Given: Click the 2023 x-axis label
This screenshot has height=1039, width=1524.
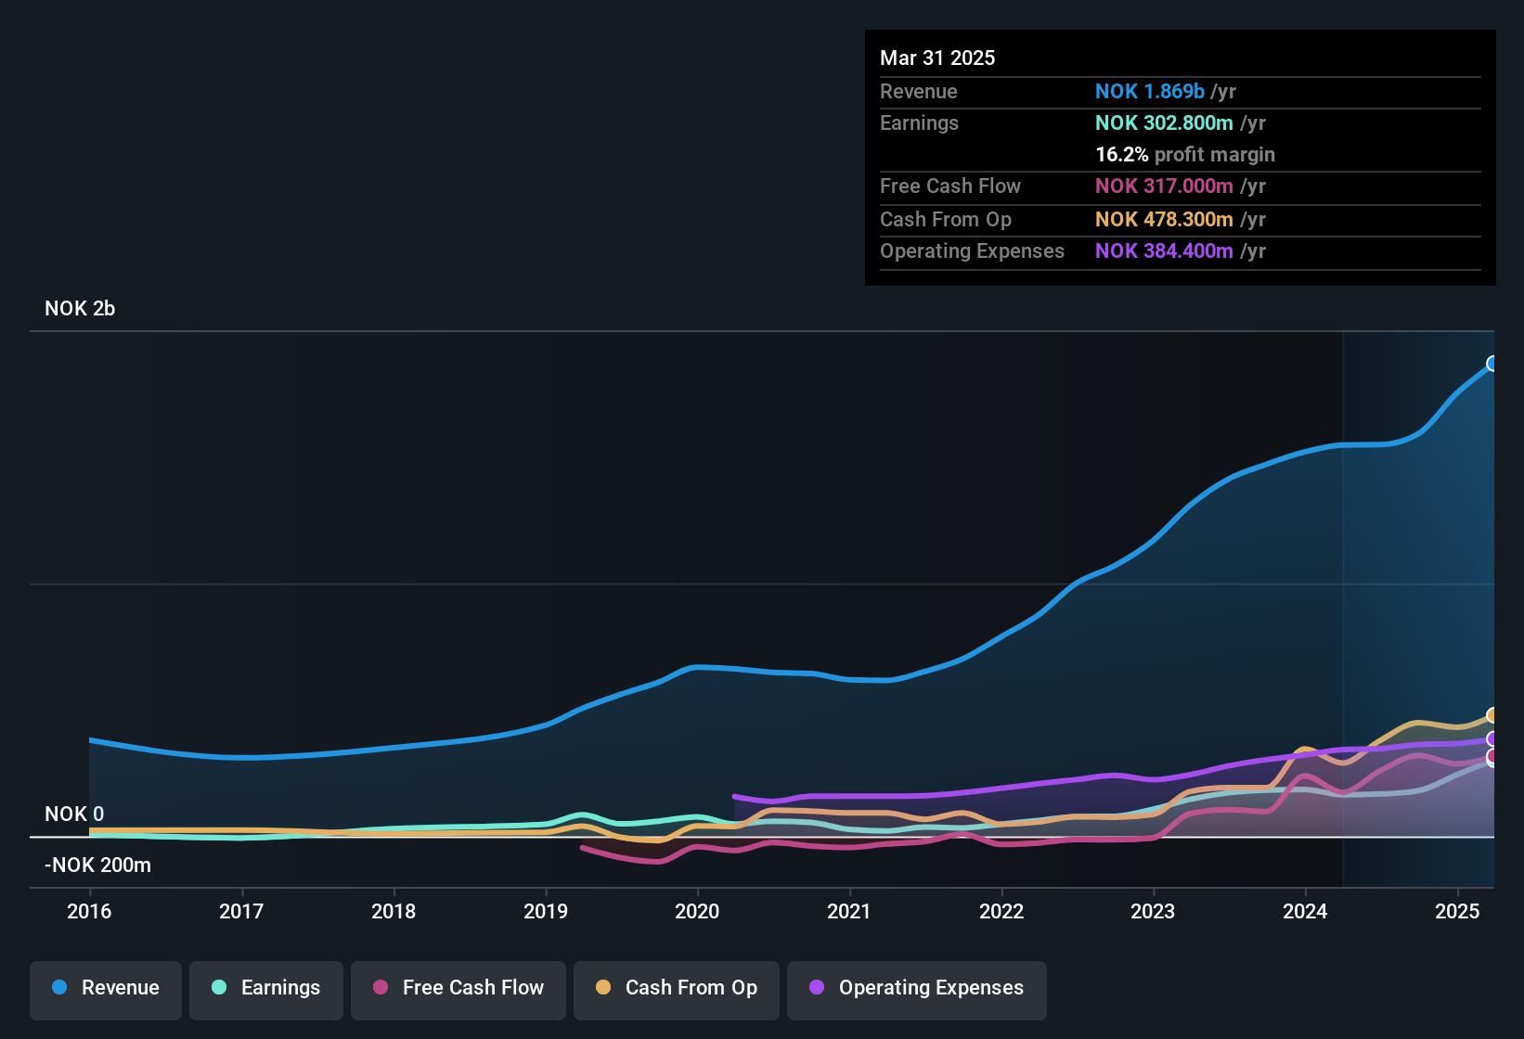Looking at the screenshot, I should pyautogui.click(x=1153, y=911).
